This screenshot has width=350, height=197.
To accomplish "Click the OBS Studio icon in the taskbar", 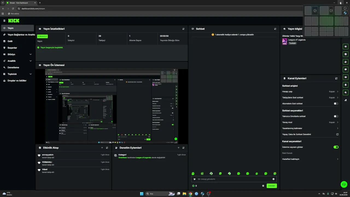I will pyautogui.click(x=208, y=194).
